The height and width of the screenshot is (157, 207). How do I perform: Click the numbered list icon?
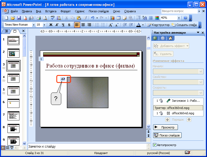click(97, 25)
